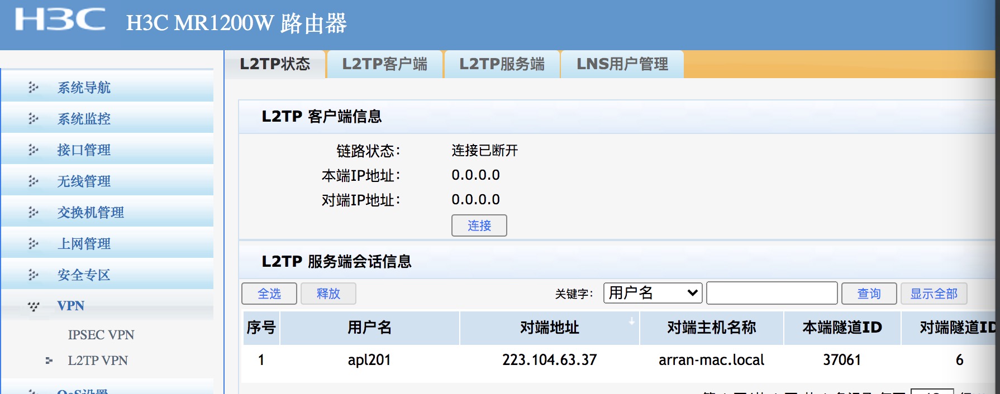Click bullet icon beside 系统监控
The width and height of the screenshot is (1000, 394).
point(34,119)
